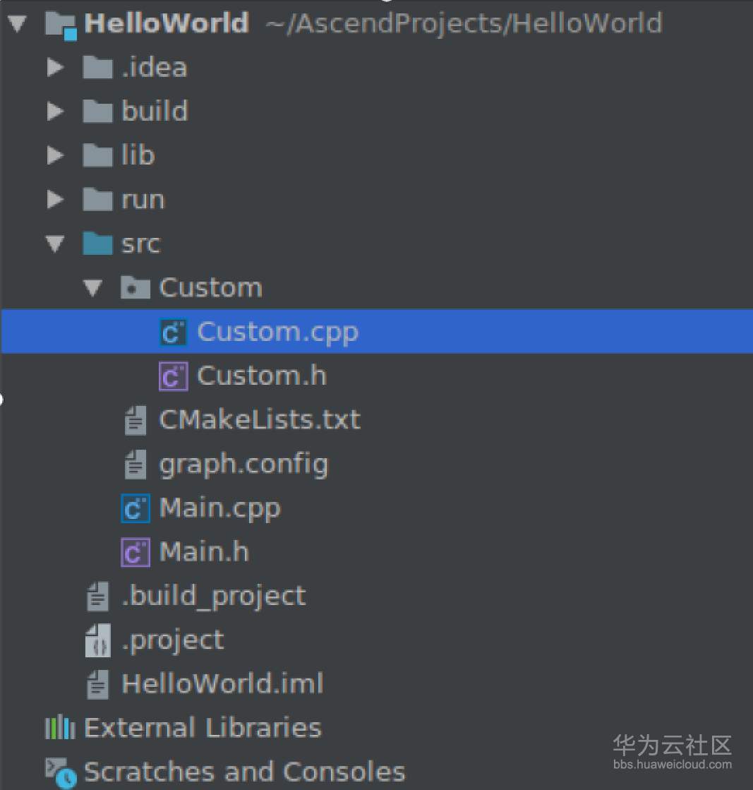753x790 pixels.
Task: Click the HelloWorld project module folder icon
Action: [61, 24]
